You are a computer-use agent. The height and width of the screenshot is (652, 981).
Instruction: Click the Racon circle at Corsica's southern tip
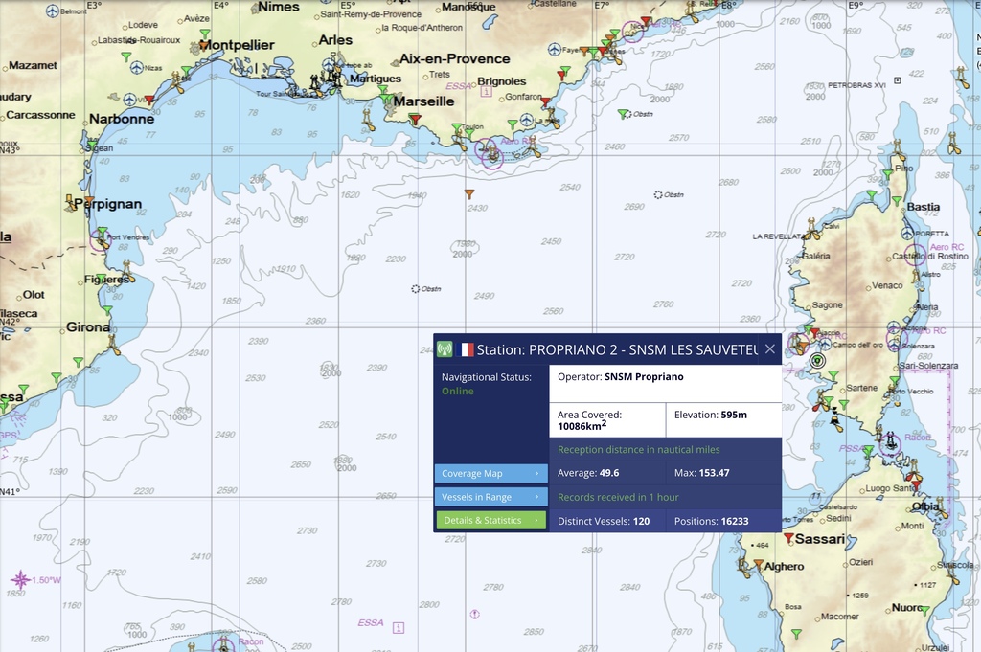890,443
